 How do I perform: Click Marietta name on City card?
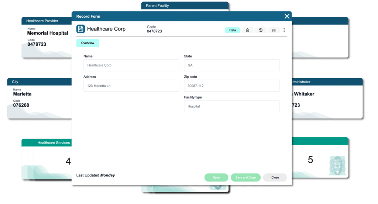[22, 94]
